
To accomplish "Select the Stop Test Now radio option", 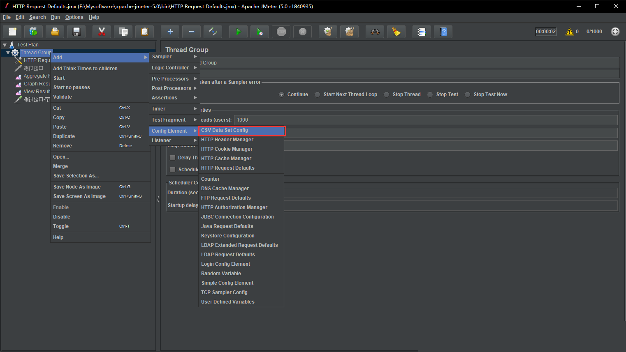I will [468, 94].
